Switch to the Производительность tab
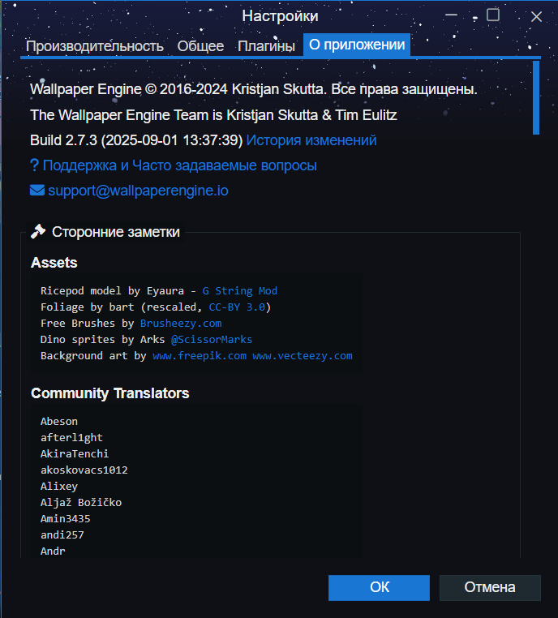Viewport: 558px width, 618px height. tap(95, 46)
